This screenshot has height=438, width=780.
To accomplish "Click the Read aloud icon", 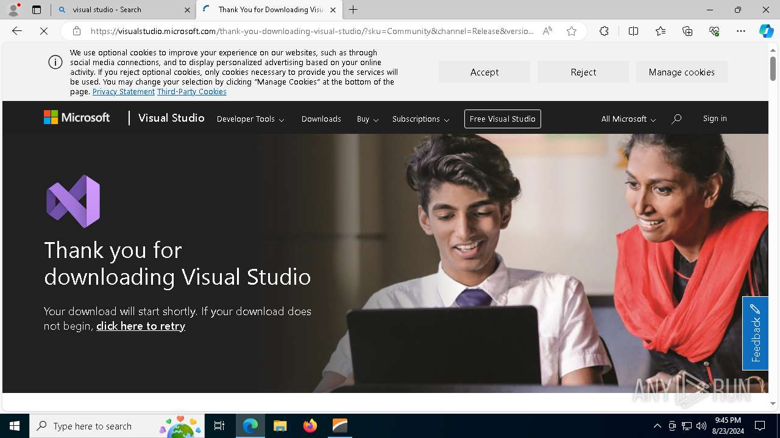I will click(547, 31).
